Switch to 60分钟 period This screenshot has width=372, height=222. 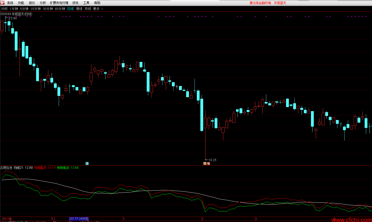pyautogui.click(x=60, y=9)
